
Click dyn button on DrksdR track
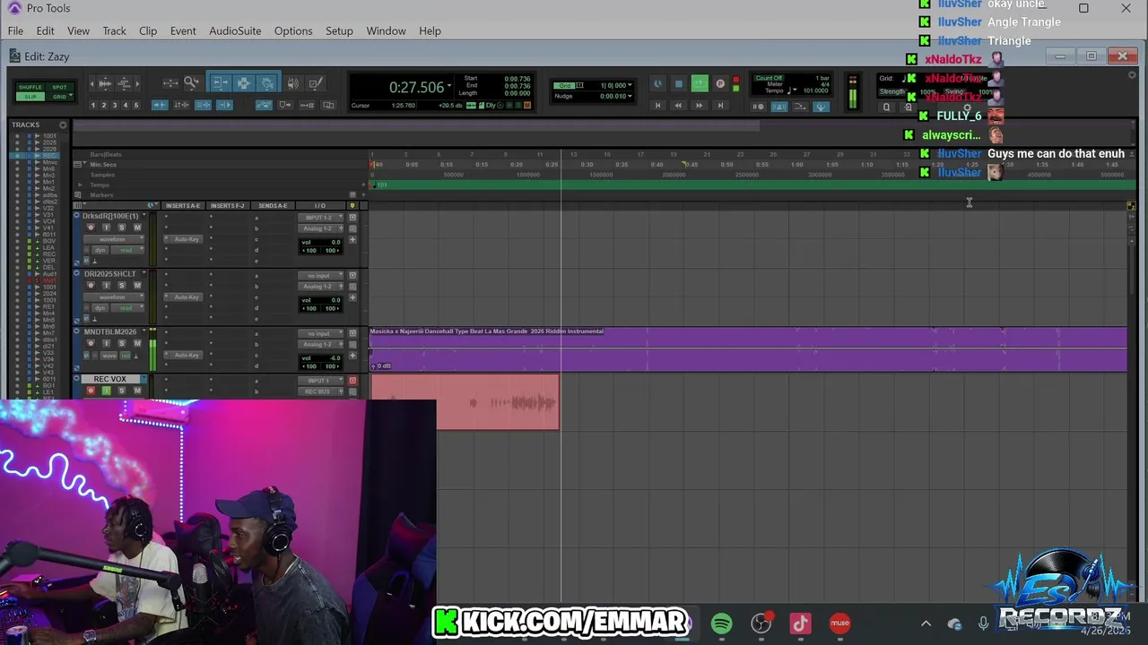click(100, 250)
